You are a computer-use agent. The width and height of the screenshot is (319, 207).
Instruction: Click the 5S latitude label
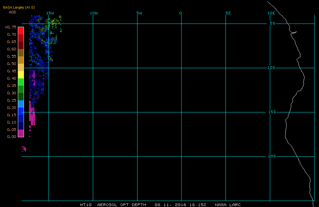pyautogui.click(x=273, y=23)
